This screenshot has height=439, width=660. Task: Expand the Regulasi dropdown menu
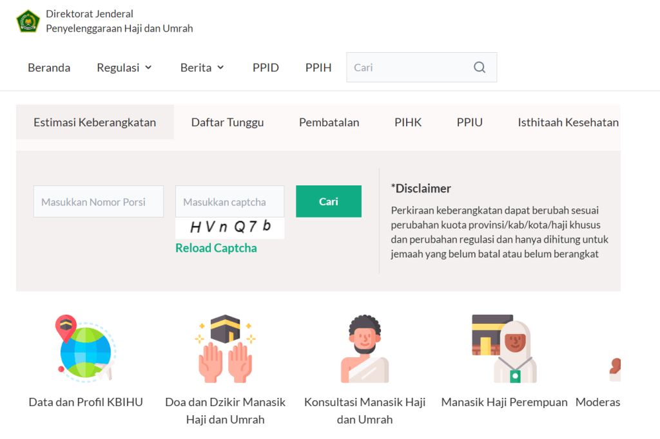124,68
